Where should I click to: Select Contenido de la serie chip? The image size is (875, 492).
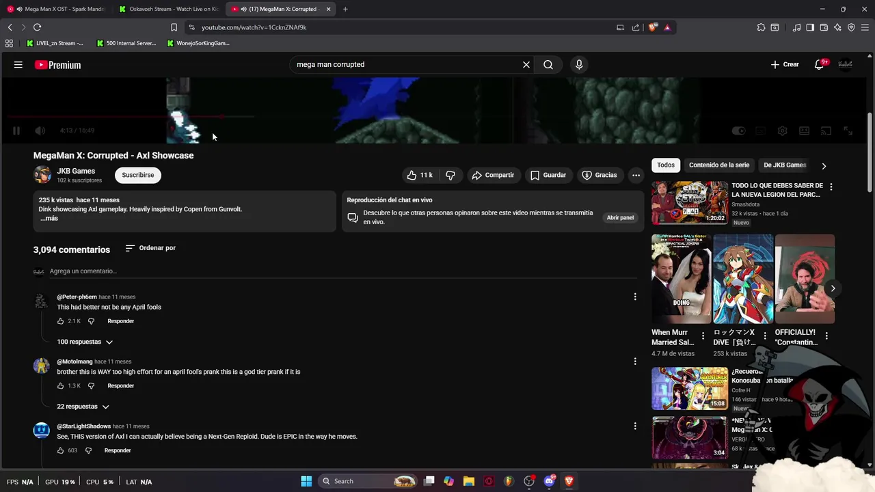click(x=719, y=165)
